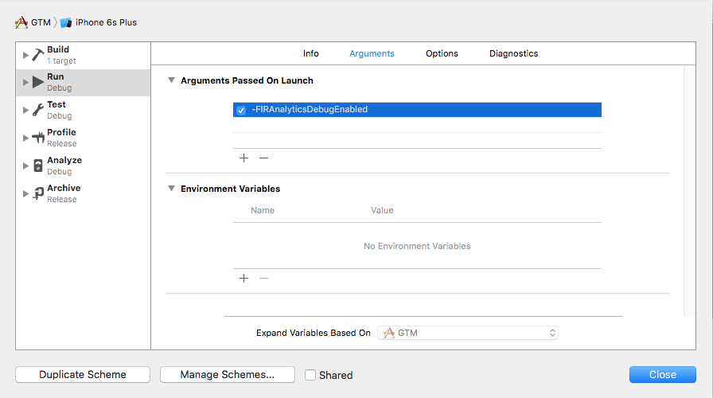Expand the Profile action disclosure triangle
The height and width of the screenshot is (398, 713).
(25, 138)
